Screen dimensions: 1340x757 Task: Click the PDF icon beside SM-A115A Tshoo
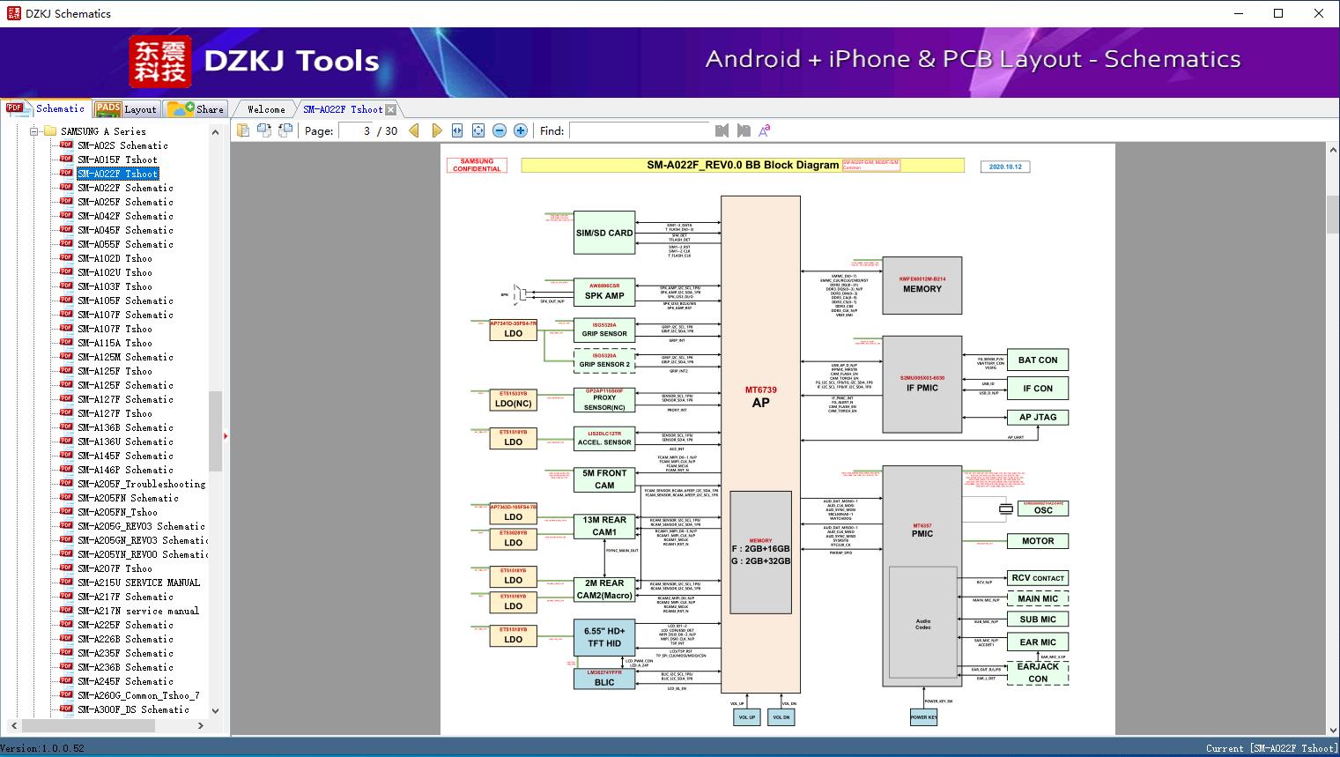click(x=66, y=343)
